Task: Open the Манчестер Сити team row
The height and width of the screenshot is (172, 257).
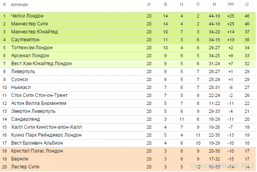Action: [x=128, y=24]
